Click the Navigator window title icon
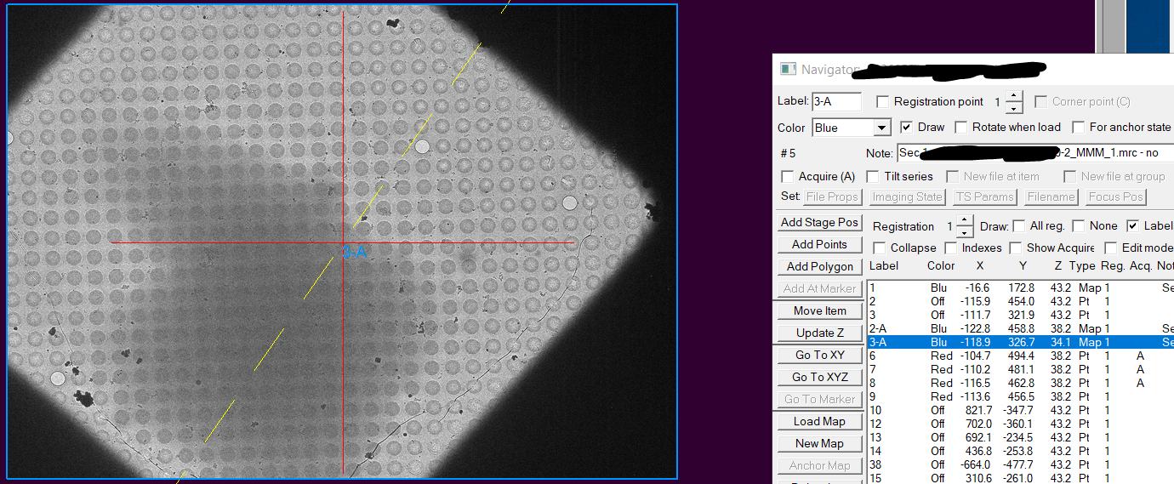Image resolution: width=1174 pixels, height=484 pixels. (789, 70)
